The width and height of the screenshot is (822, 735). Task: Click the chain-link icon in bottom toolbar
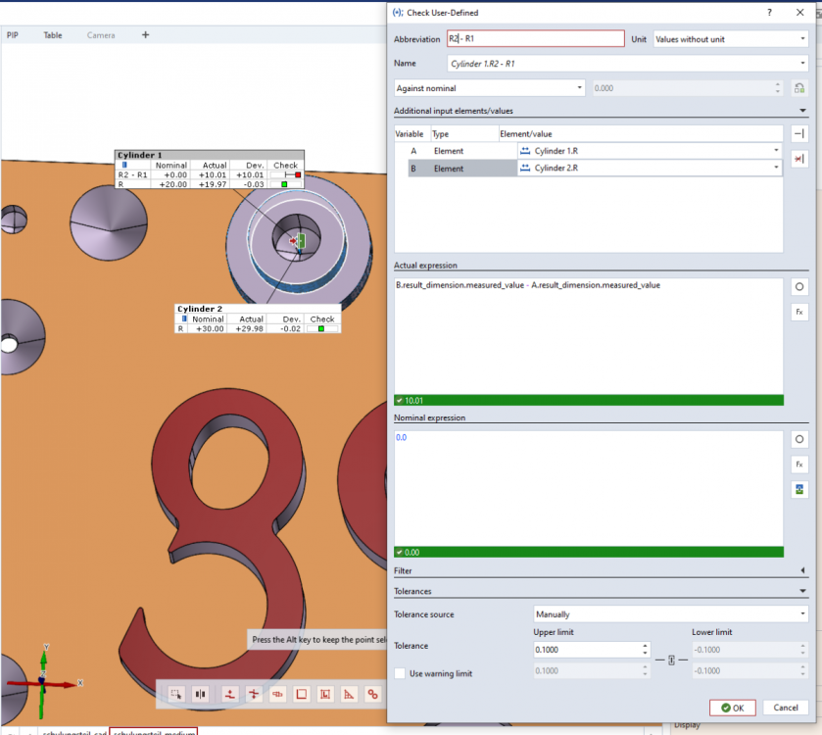[372, 694]
